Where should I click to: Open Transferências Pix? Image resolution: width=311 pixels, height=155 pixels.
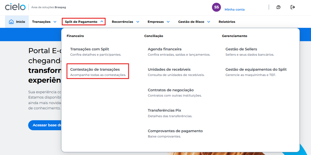164,110
